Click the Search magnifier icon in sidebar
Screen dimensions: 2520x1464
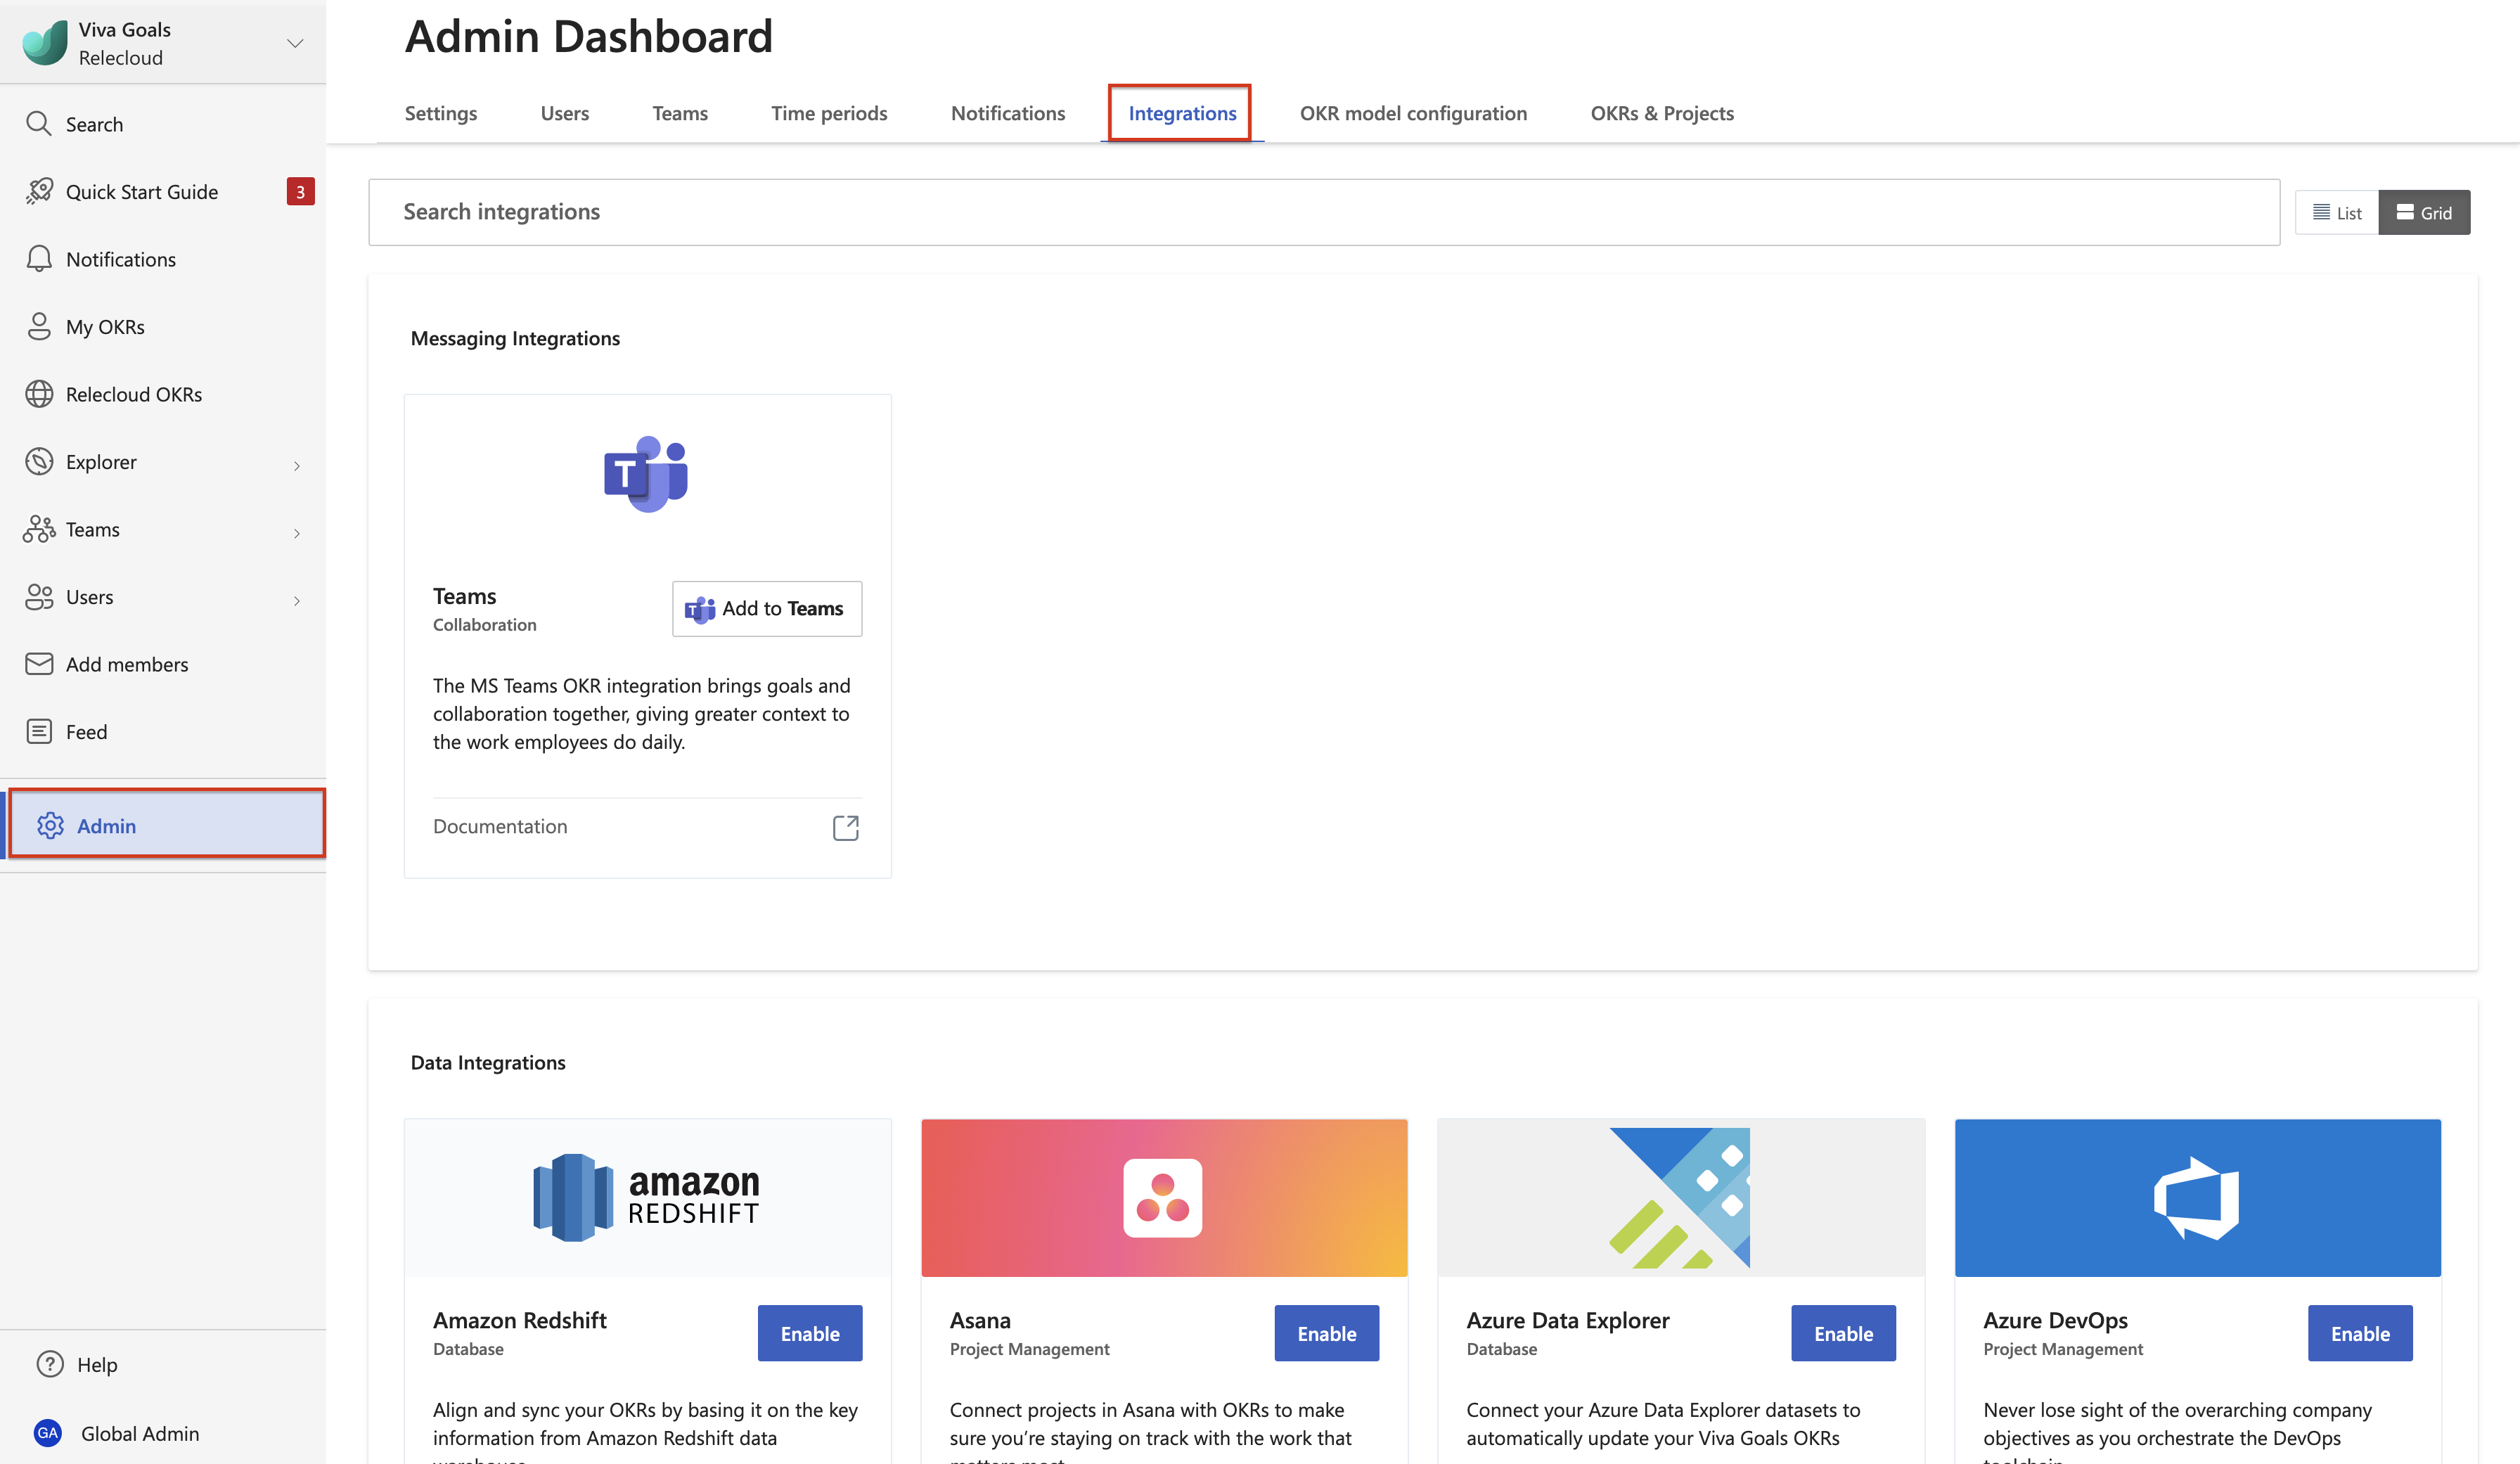point(39,124)
